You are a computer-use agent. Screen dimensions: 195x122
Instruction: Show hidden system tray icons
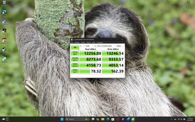point(172,119)
